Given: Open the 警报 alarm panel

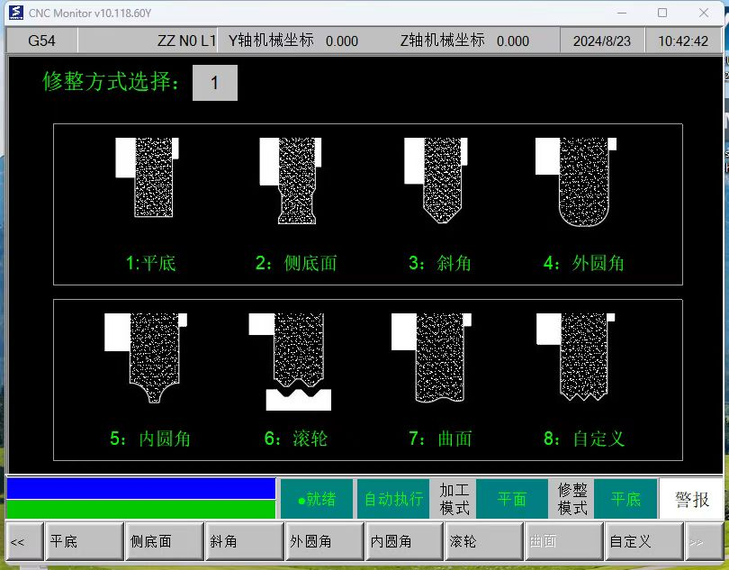Looking at the screenshot, I should (691, 499).
